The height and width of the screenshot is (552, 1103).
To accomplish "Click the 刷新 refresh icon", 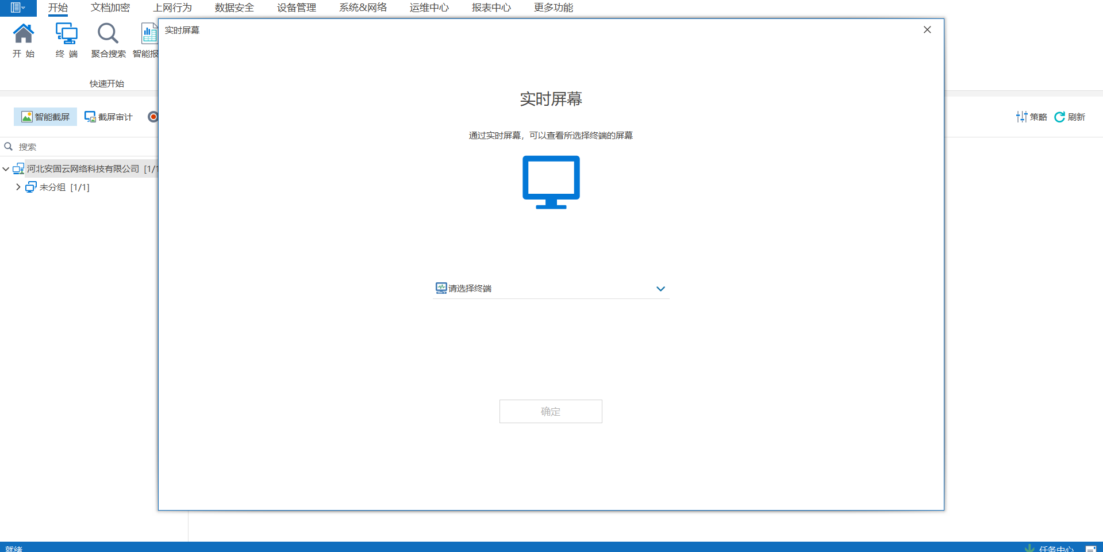I will [1070, 117].
